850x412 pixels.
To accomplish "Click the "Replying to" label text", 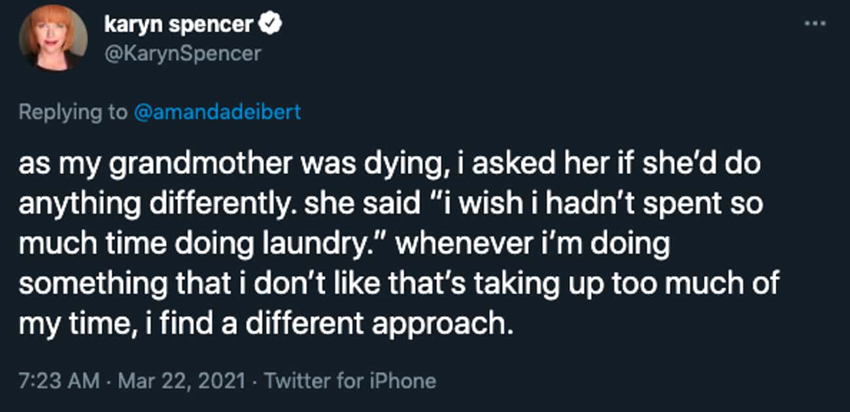I will click(72, 112).
